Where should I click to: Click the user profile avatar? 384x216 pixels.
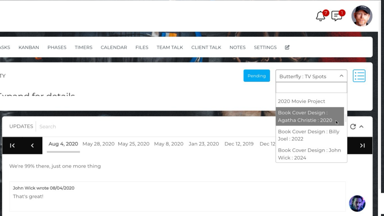(361, 16)
